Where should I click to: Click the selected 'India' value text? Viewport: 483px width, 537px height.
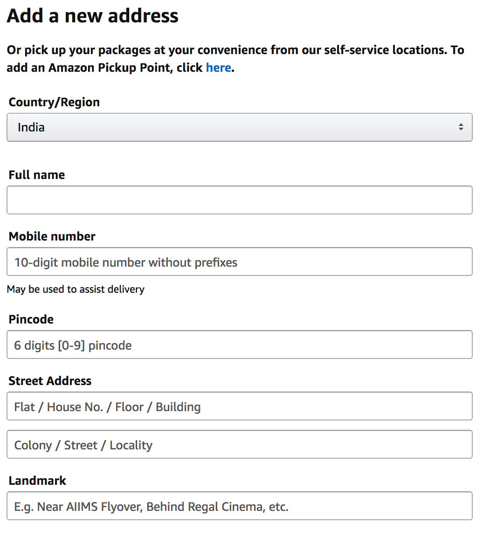coord(31,127)
